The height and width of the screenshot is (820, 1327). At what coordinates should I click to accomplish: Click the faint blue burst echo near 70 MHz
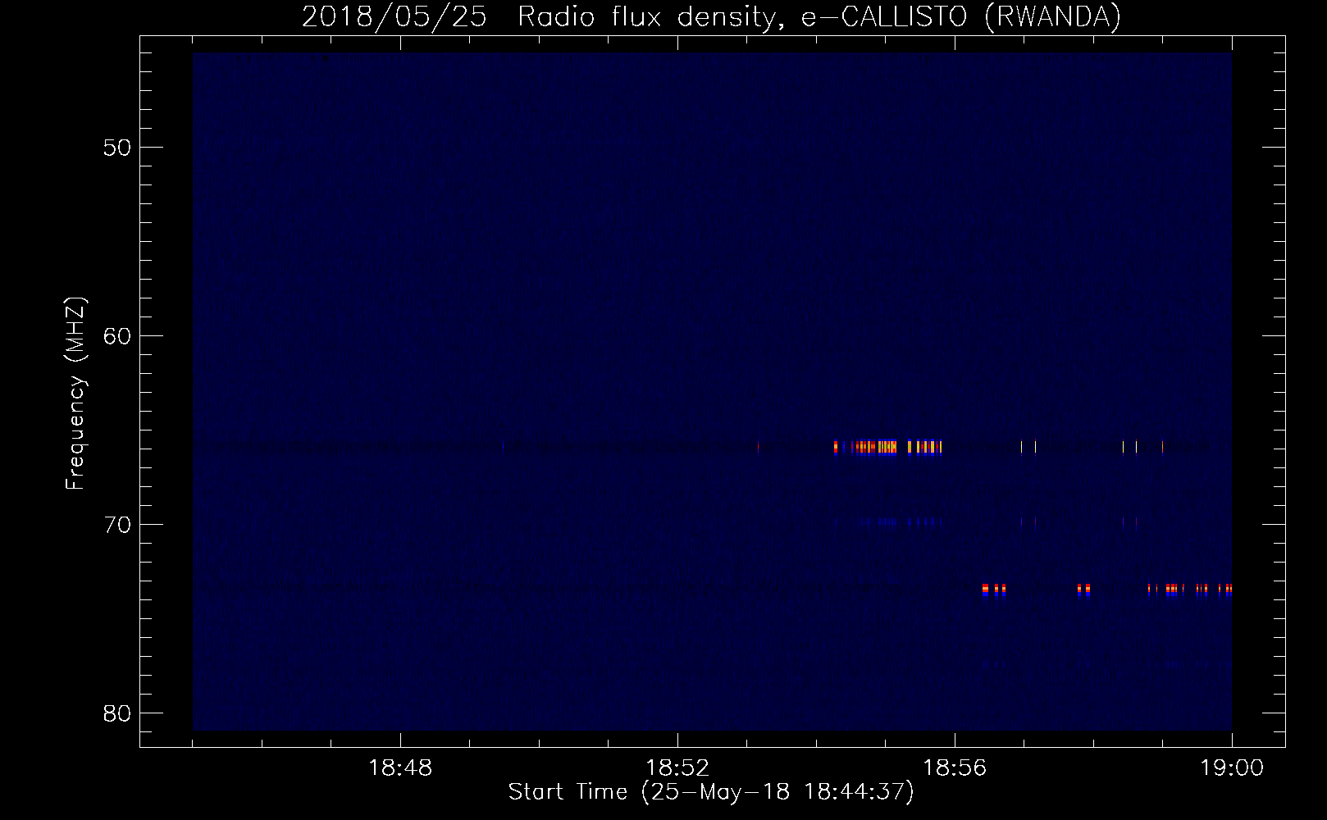(x=888, y=522)
